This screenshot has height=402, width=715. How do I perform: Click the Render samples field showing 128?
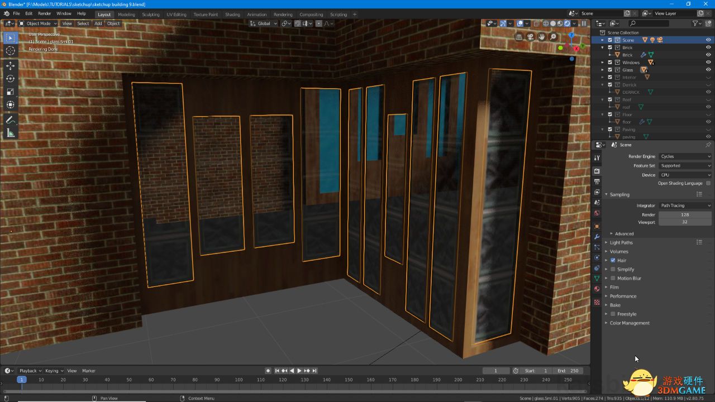[x=685, y=214]
